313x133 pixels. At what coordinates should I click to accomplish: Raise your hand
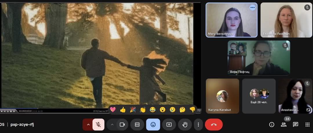point(185,125)
